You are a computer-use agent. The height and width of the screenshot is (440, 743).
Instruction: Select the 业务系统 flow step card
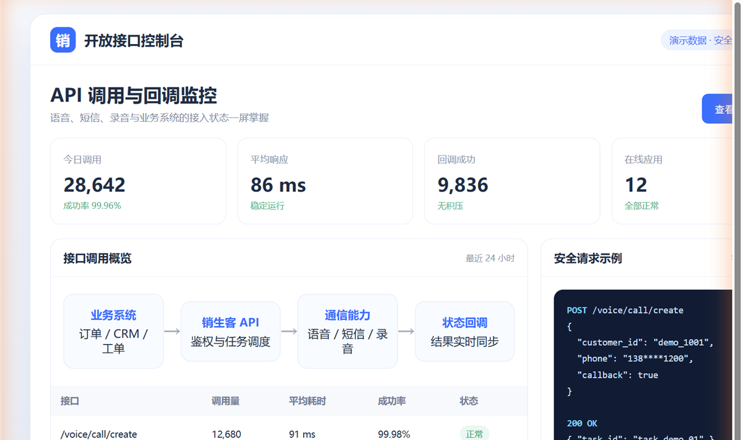coord(113,331)
